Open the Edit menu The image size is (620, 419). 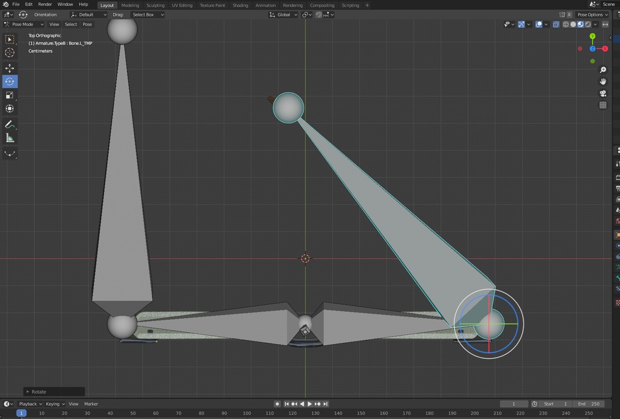(29, 4)
